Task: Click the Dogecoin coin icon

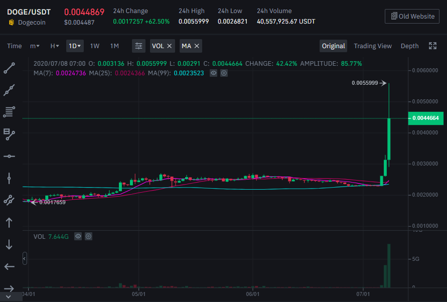Action: pos(12,22)
